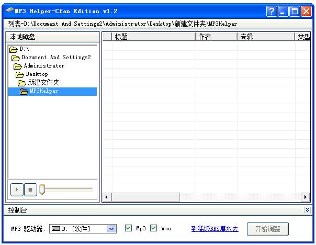316x245 pixels.
Task: Click the playback position slider
Action: tap(68, 189)
